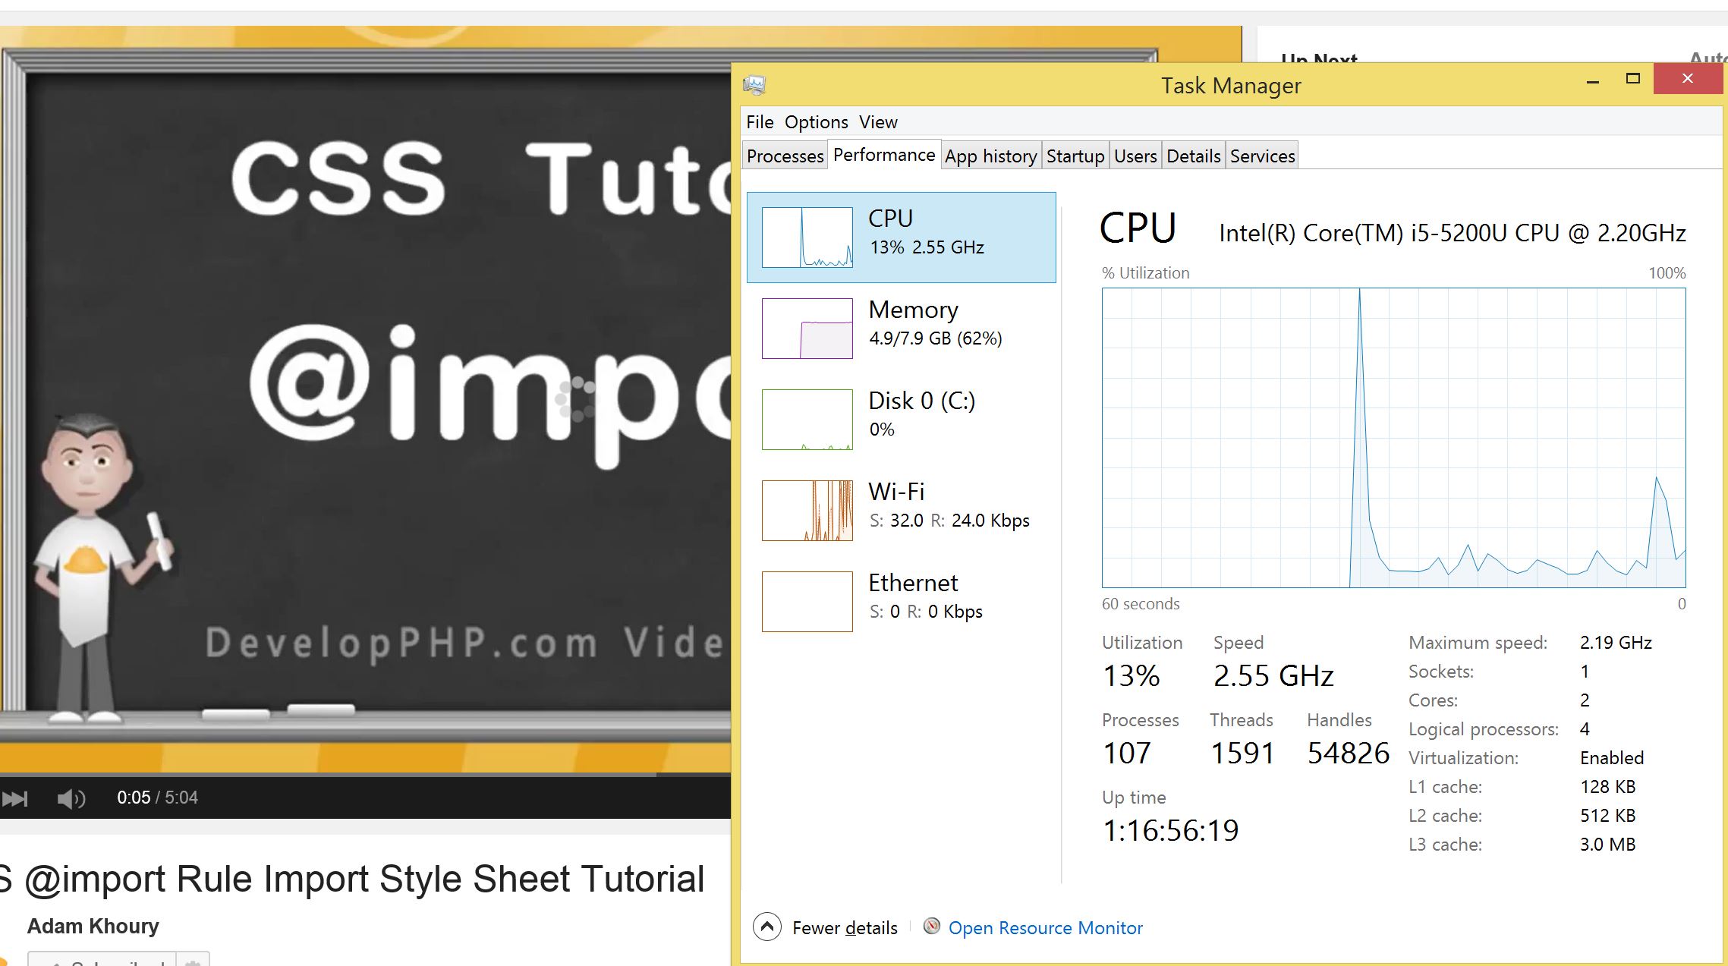Click the Virtualization Enabled value
Viewport: 1728px width, 966px height.
(x=1612, y=758)
